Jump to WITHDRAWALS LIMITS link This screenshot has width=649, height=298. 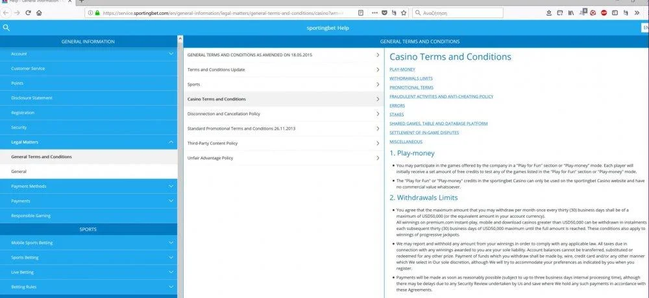click(411, 78)
